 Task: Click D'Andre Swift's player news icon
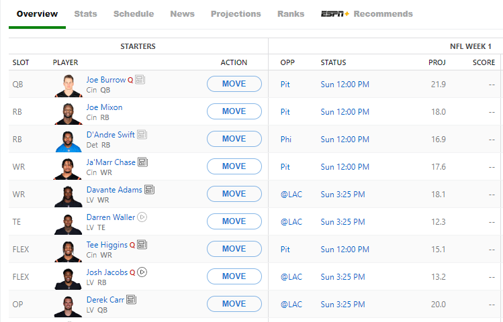(142, 135)
